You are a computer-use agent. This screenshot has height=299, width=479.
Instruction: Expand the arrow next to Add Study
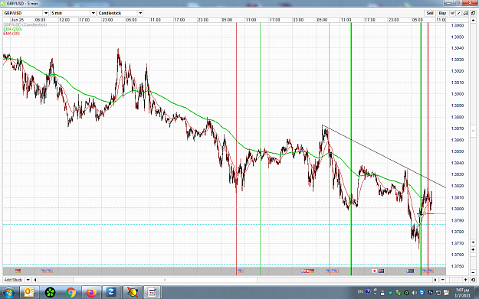(x=28, y=280)
